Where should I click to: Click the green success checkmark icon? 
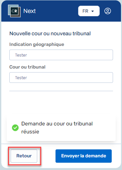tap(15, 128)
